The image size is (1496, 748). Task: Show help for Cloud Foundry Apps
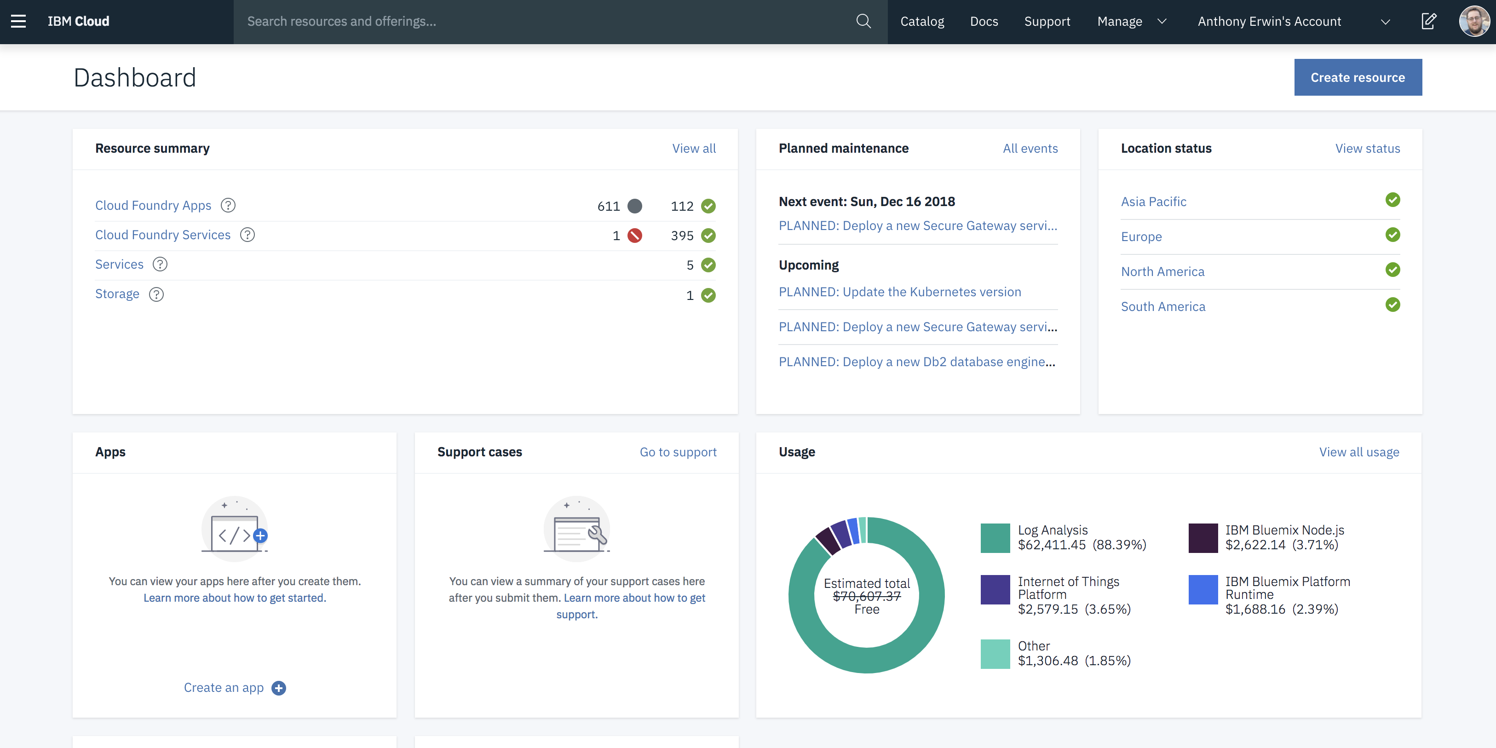pos(228,206)
